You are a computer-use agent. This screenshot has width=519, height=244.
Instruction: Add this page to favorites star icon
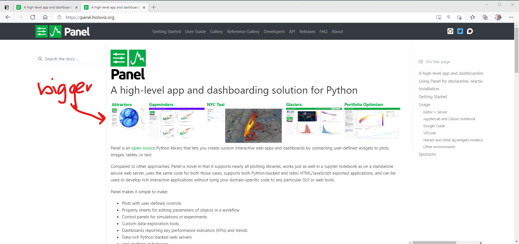click(x=459, y=17)
